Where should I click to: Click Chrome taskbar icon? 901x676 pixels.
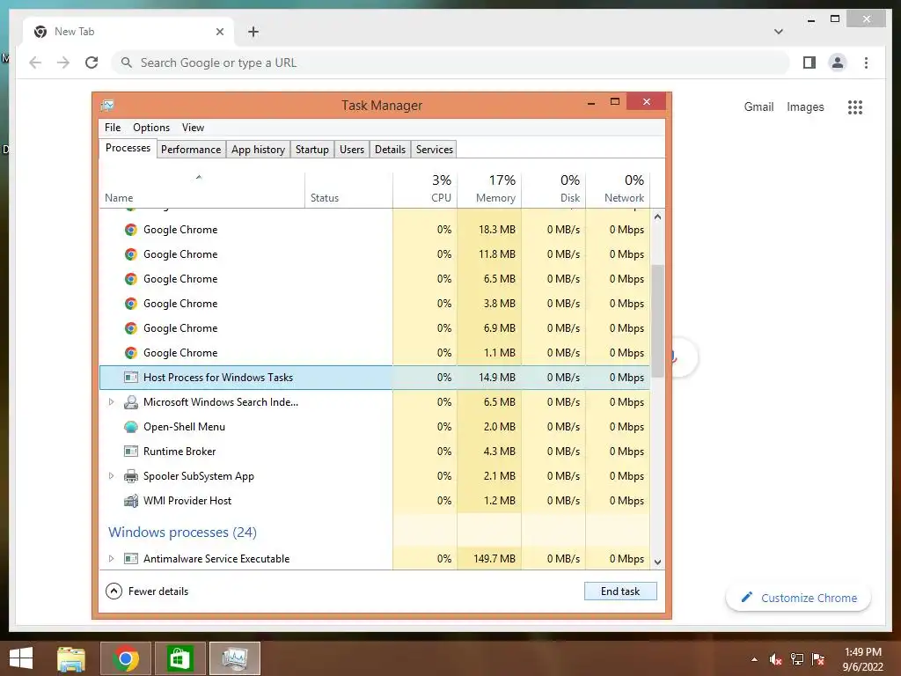pos(126,658)
